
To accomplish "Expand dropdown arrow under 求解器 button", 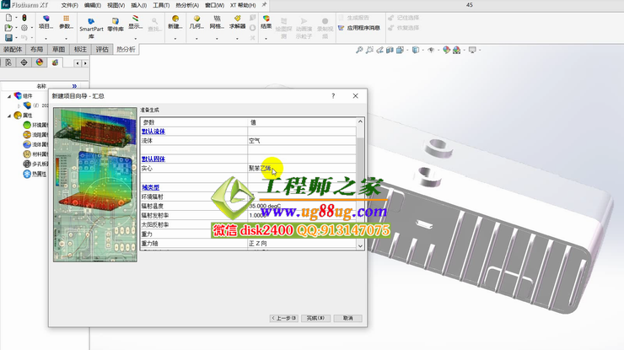I will pos(237,39).
